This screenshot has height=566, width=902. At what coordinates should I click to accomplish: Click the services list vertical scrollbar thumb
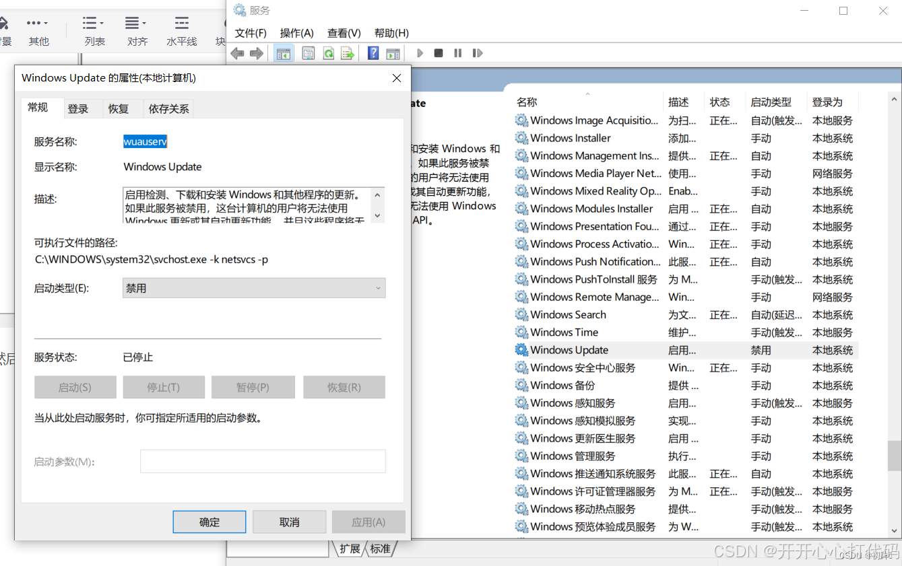(x=894, y=456)
